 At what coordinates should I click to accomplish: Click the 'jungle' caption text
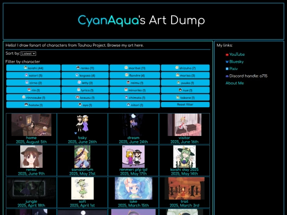[x=31, y=202]
